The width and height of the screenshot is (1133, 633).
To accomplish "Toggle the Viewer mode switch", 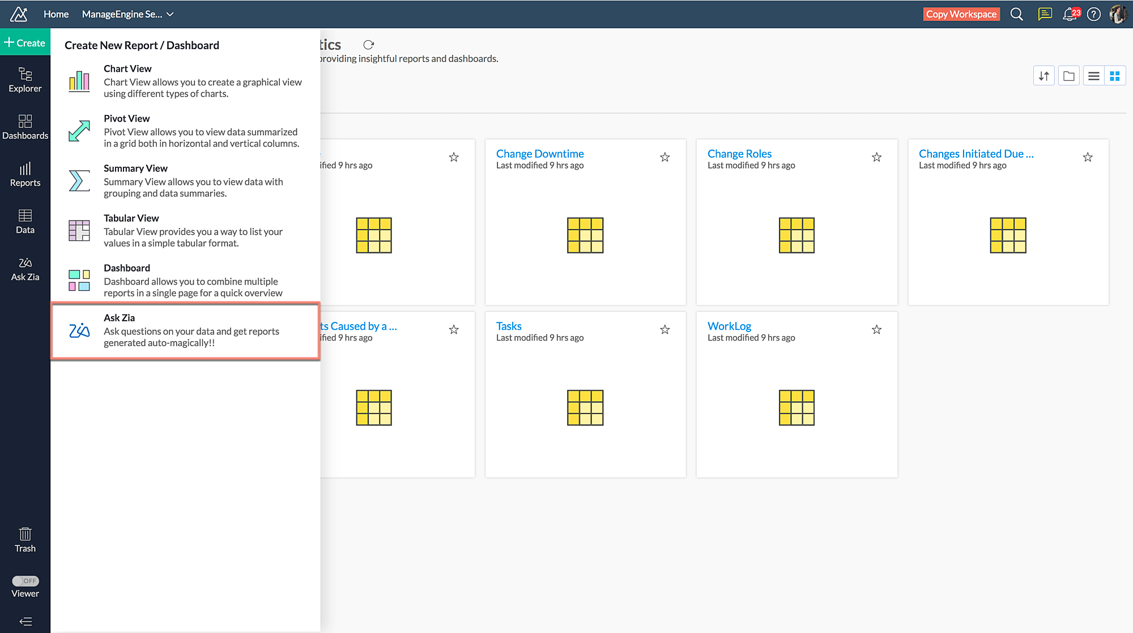I will [x=25, y=581].
